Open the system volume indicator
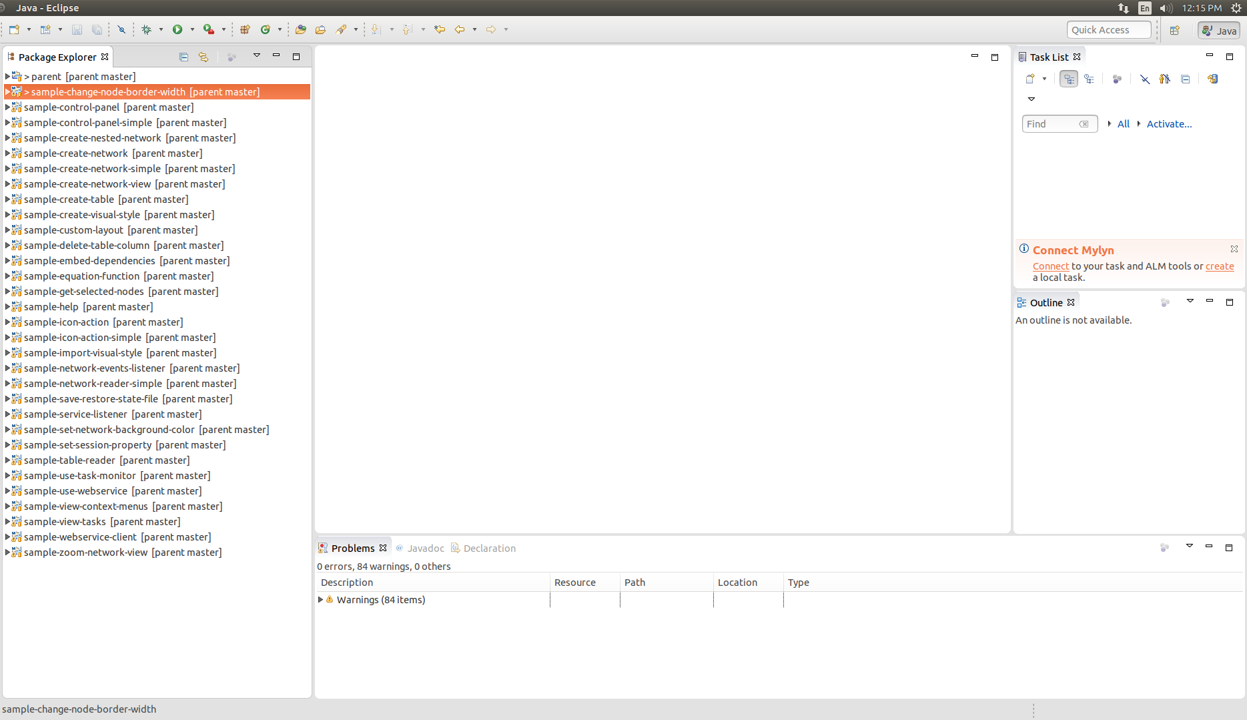Screen dimensions: 1247x720 (x=1166, y=8)
